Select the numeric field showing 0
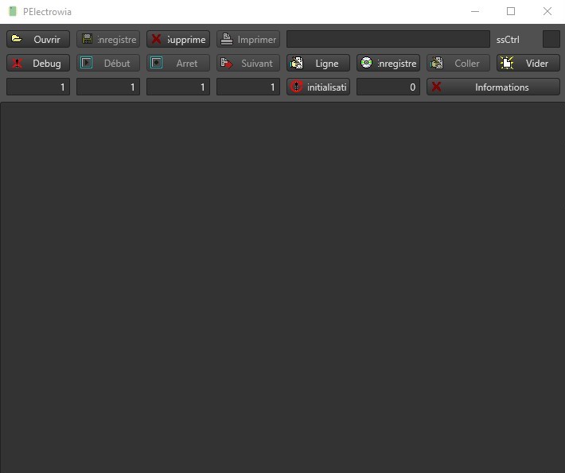 (388, 87)
